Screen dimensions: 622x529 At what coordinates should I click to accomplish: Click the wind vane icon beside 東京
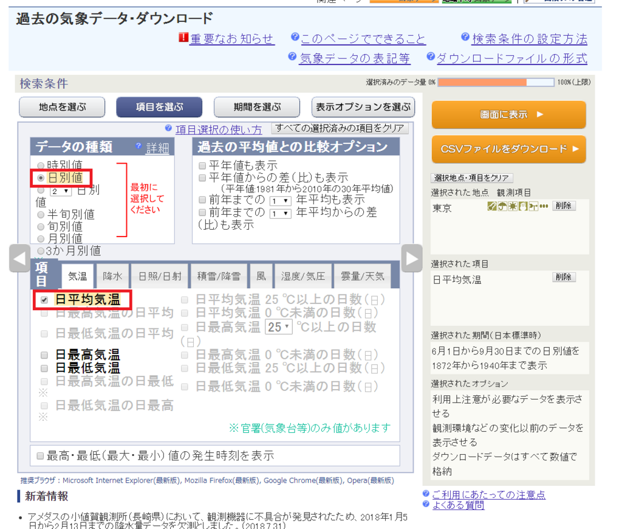pos(533,206)
